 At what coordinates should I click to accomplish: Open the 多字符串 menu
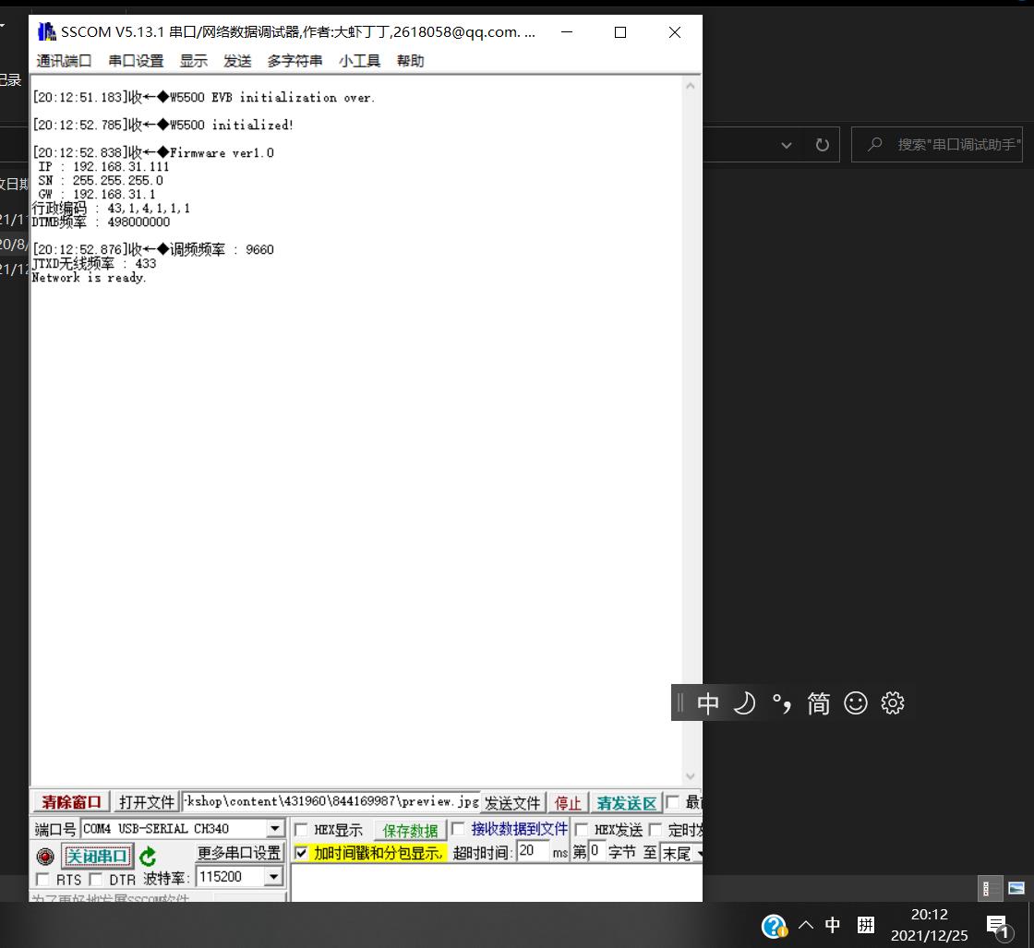point(295,61)
